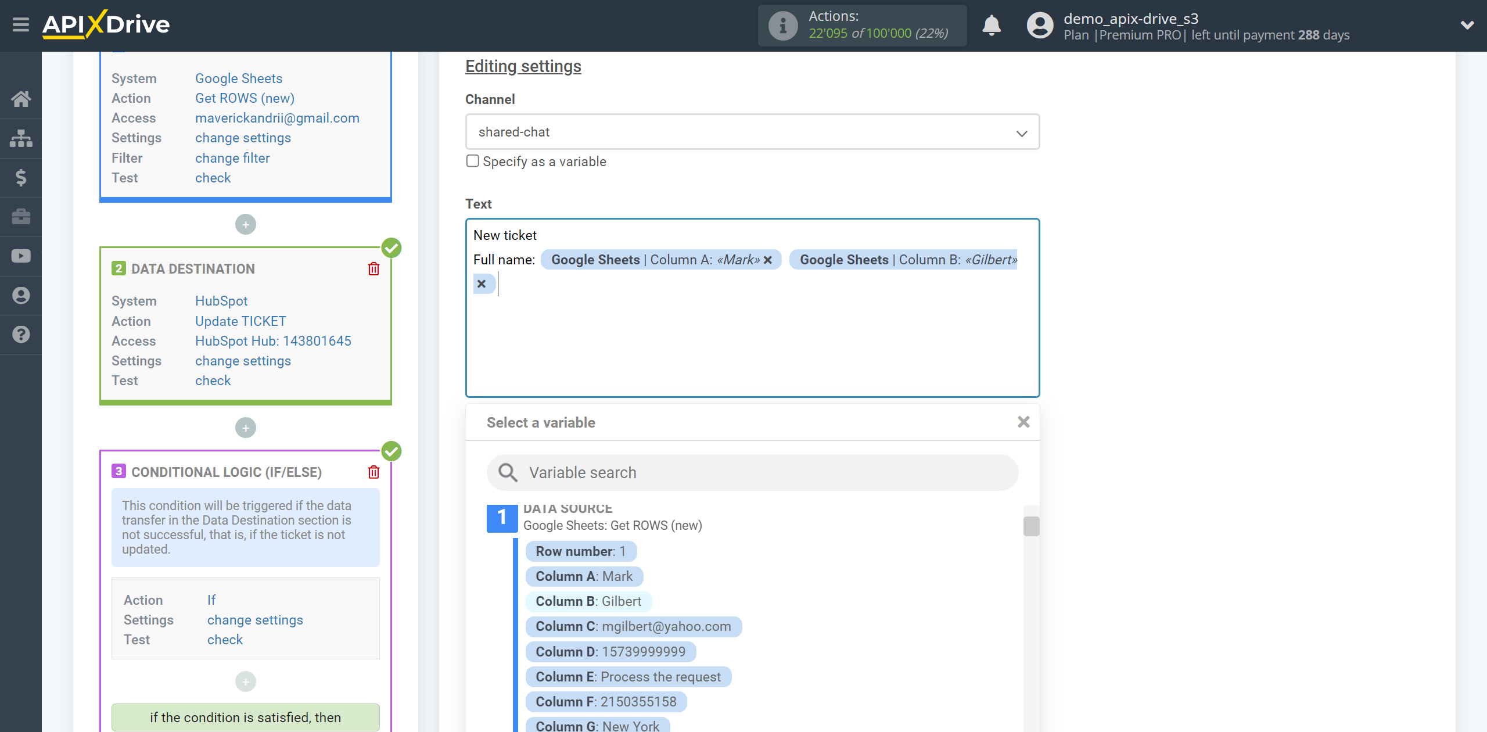1487x732 pixels.
Task: Click change settings in Data Source
Action: click(x=243, y=138)
